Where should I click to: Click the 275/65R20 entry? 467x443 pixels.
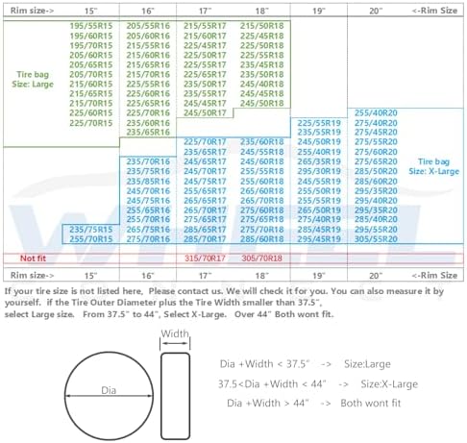[376, 161]
